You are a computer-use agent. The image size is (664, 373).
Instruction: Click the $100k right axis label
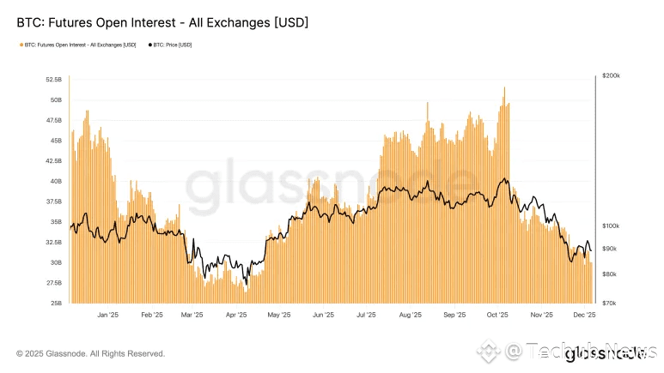(x=611, y=226)
